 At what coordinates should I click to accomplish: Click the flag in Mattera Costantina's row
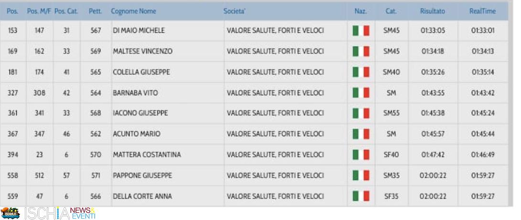click(x=361, y=155)
